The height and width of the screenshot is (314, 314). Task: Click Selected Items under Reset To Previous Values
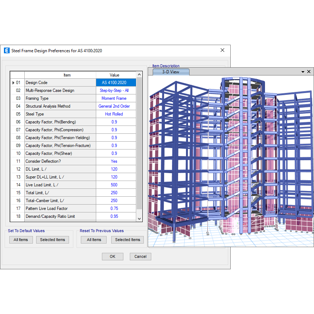click(x=127, y=240)
